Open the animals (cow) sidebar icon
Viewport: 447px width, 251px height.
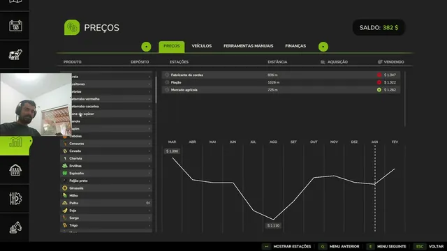15,54
